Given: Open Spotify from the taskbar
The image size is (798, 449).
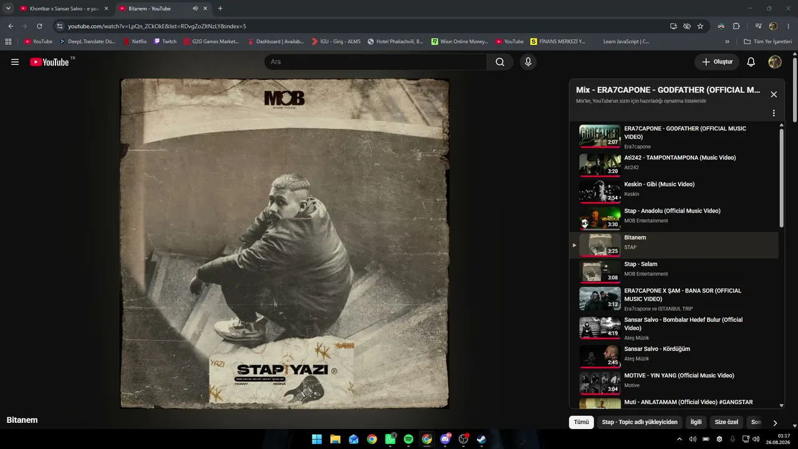Looking at the screenshot, I should coord(408,439).
